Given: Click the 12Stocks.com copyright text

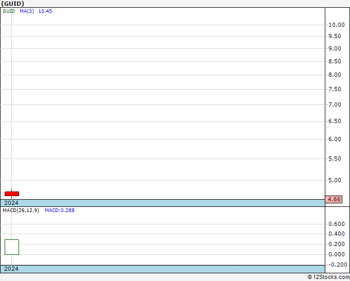Looking at the screenshot, I should click(328, 277).
